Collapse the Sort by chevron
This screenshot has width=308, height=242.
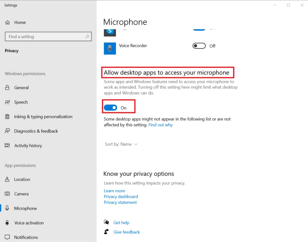[136, 144]
